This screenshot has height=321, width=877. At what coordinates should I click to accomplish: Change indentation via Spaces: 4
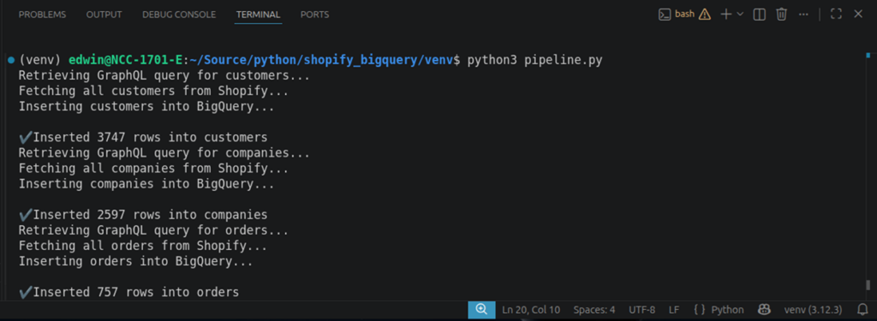[x=594, y=310]
